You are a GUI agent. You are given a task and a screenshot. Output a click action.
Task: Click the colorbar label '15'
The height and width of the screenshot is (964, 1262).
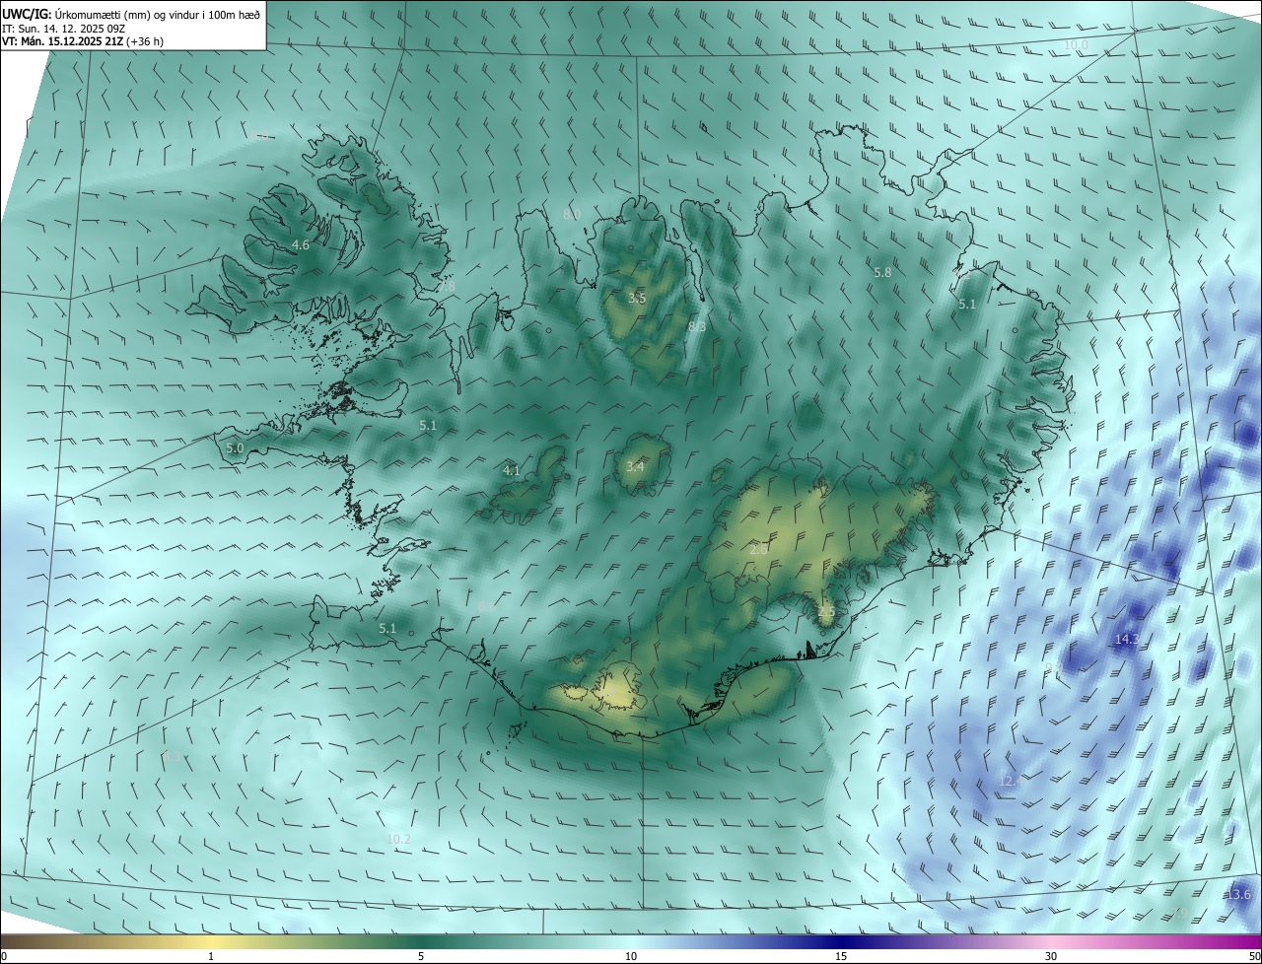tap(841, 956)
